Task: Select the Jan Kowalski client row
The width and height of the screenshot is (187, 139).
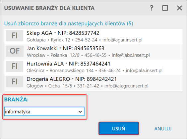Action: pos(93,52)
